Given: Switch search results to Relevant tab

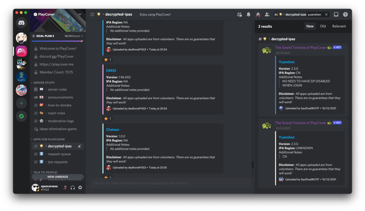Looking at the screenshot, I should 339,26.
